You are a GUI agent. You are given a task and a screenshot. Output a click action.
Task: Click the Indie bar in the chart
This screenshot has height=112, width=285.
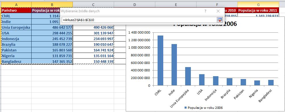click(174, 65)
